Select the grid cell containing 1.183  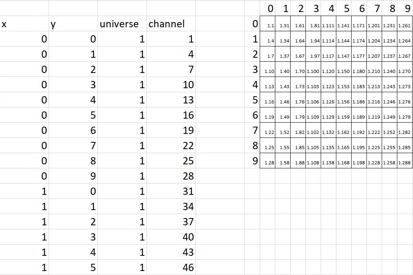click(x=359, y=87)
